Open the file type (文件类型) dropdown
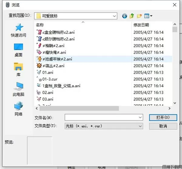The height and width of the screenshot is (169, 182). [104, 126]
